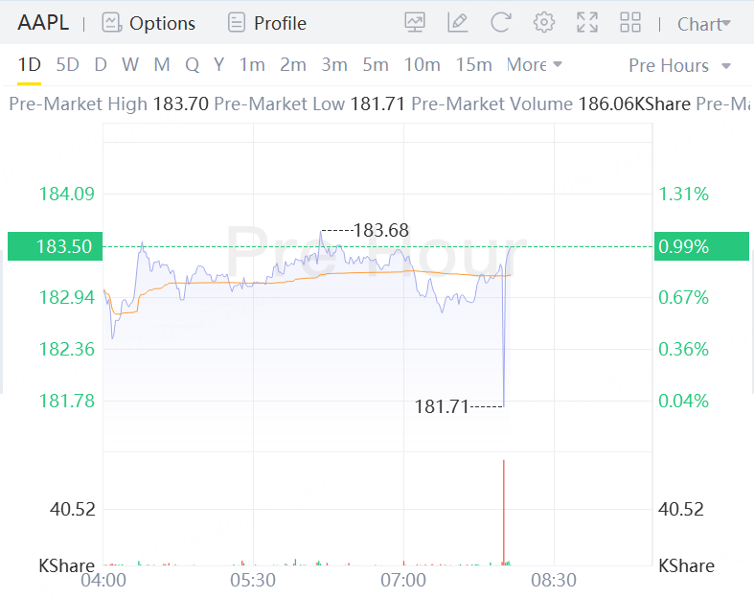Image resolution: width=754 pixels, height=598 pixels.
Task: Select the 15m interval tab
Action: point(473,65)
